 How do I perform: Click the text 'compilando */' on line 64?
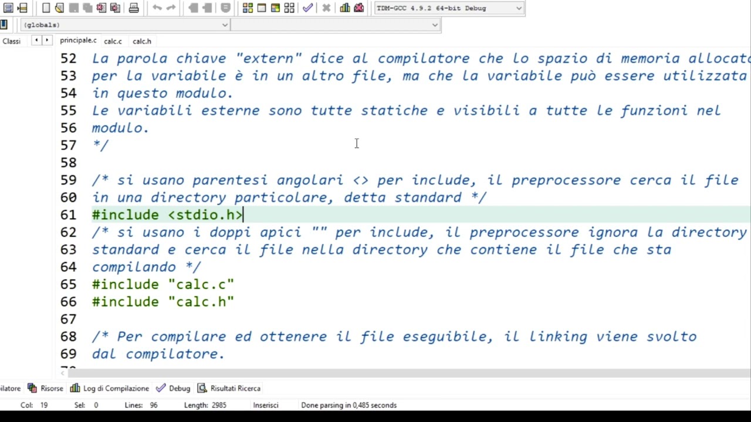(x=146, y=267)
